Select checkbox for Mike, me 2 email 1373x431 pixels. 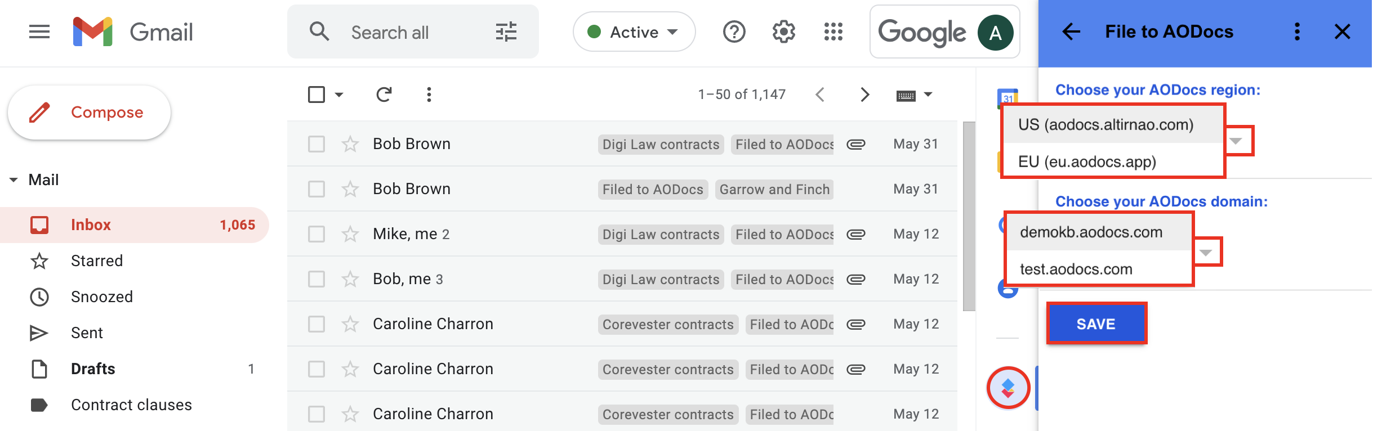point(316,234)
